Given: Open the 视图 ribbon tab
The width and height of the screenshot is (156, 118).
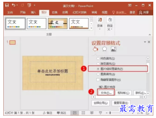Looking at the screenshot, I should coord(105,12).
